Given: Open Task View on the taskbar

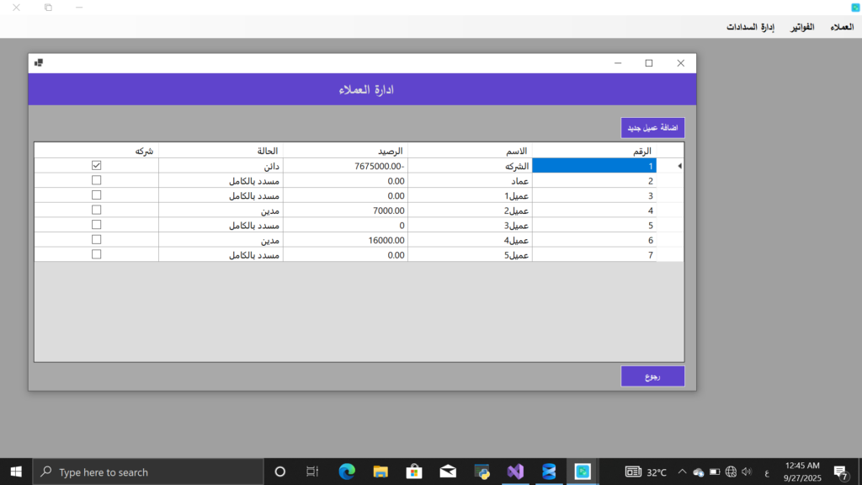Looking at the screenshot, I should pos(312,472).
